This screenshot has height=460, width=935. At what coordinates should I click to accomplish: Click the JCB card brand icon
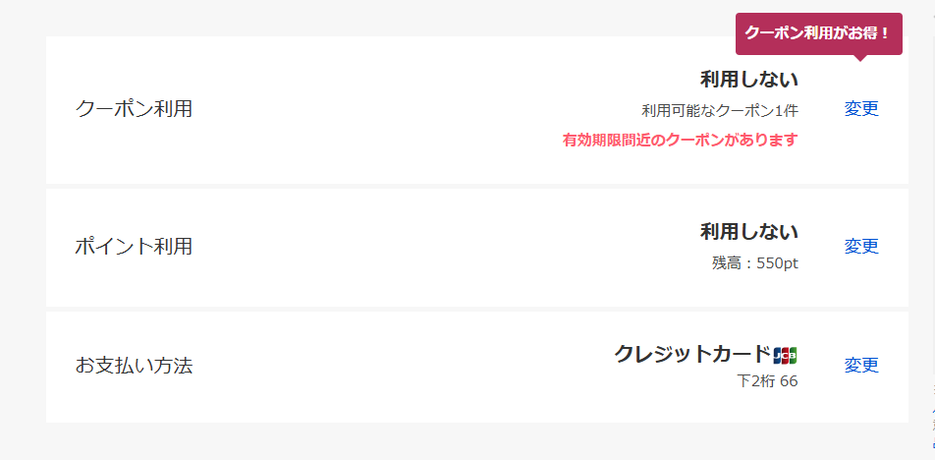coord(785,355)
